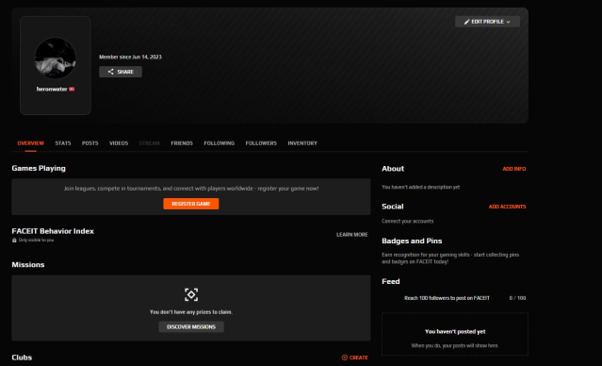Click the About heading
This screenshot has width=602, height=366.
393,169
